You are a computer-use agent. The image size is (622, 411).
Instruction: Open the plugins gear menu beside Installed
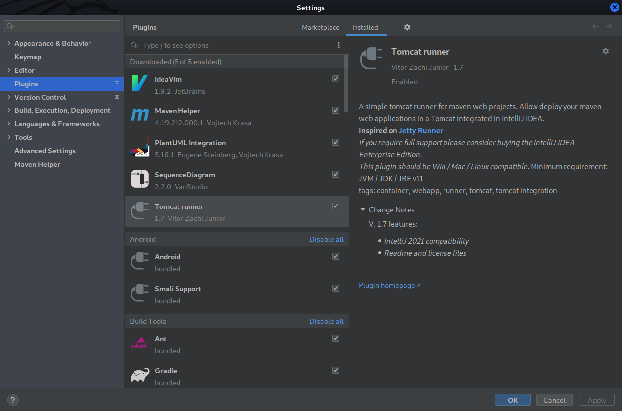407,27
